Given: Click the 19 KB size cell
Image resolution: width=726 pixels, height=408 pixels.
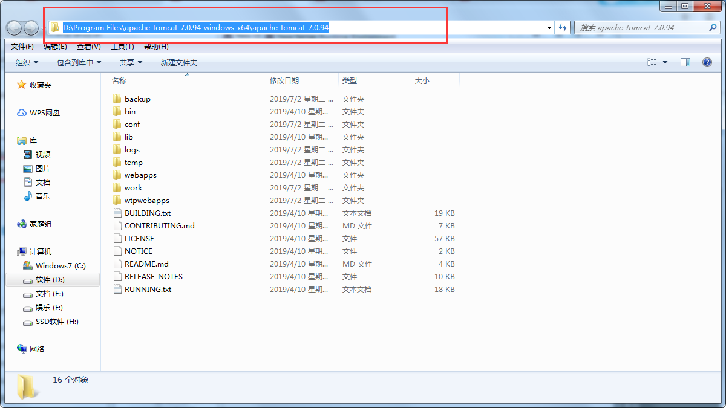Looking at the screenshot, I should 444,213.
